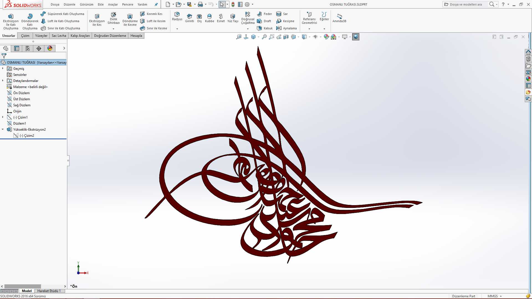Click the Dosya ve modelleri ara search field
This screenshot has width=532, height=299.
(x=466, y=4)
